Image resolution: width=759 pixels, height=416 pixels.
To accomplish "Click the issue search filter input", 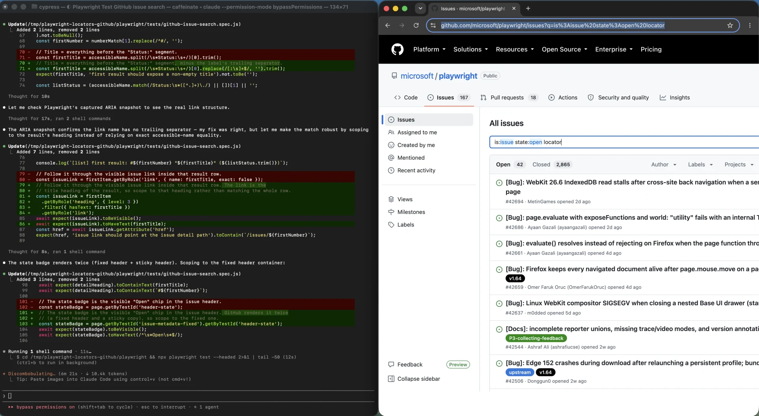I will tap(624, 142).
